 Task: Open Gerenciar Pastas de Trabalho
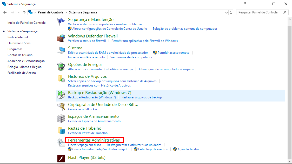[x=88, y=133]
